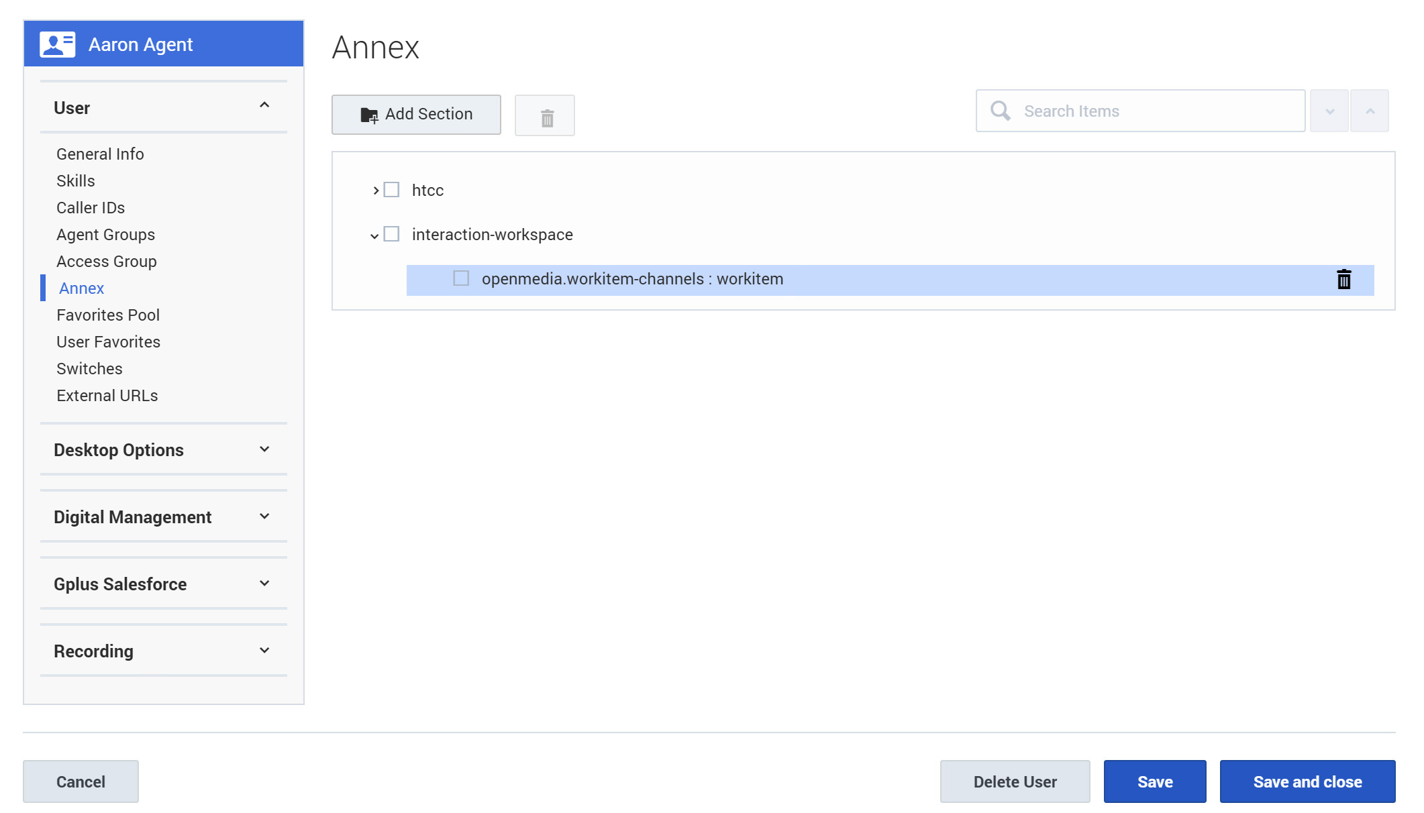
Task: Click the Aaron Agent user card icon
Action: point(57,44)
